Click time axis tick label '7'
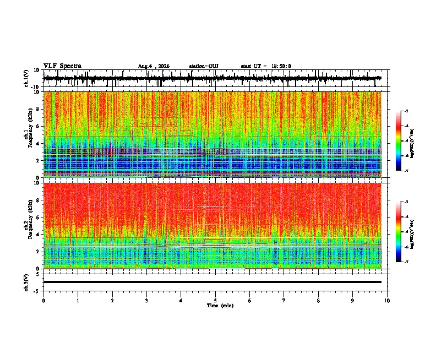This screenshot has height=337, width=436. point(284,301)
